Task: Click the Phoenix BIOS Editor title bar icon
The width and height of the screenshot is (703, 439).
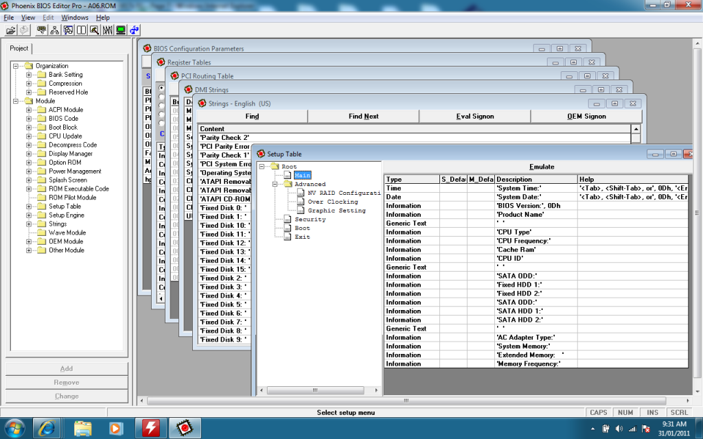Action: pyautogui.click(x=5, y=5)
